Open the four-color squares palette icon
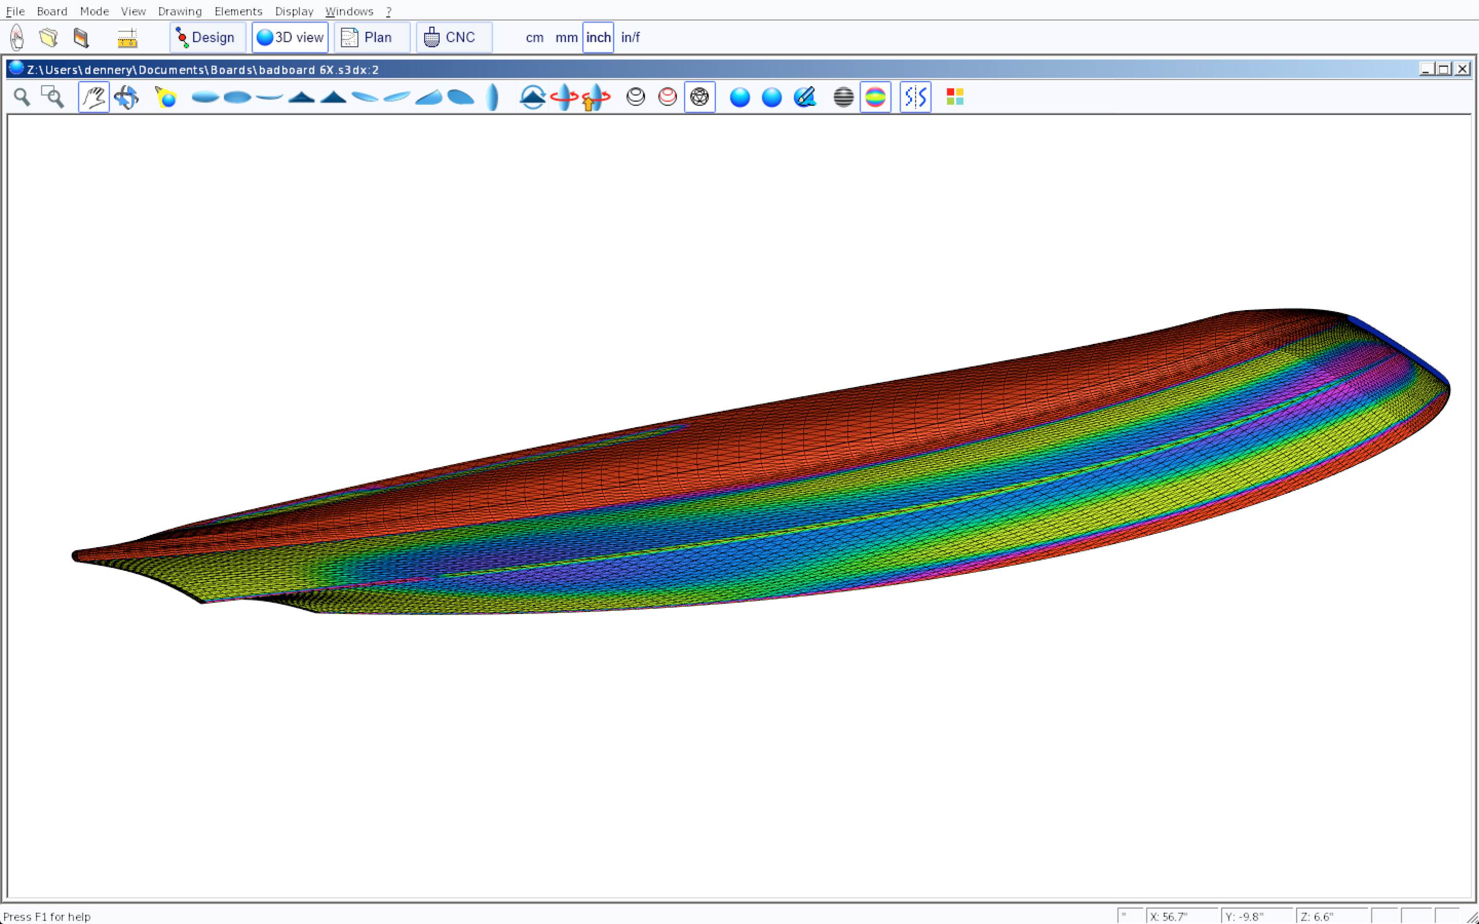The image size is (1479, 924). [x=955, y=97]
